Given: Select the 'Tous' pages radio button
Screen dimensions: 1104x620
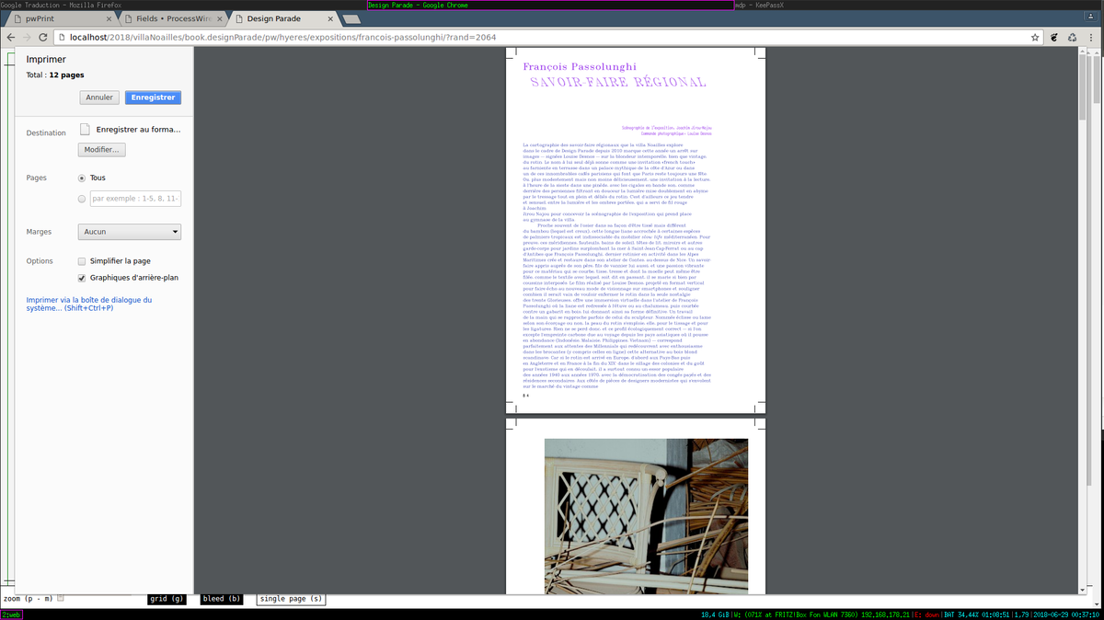Looking at the screenshot, I should click(82, 178).
